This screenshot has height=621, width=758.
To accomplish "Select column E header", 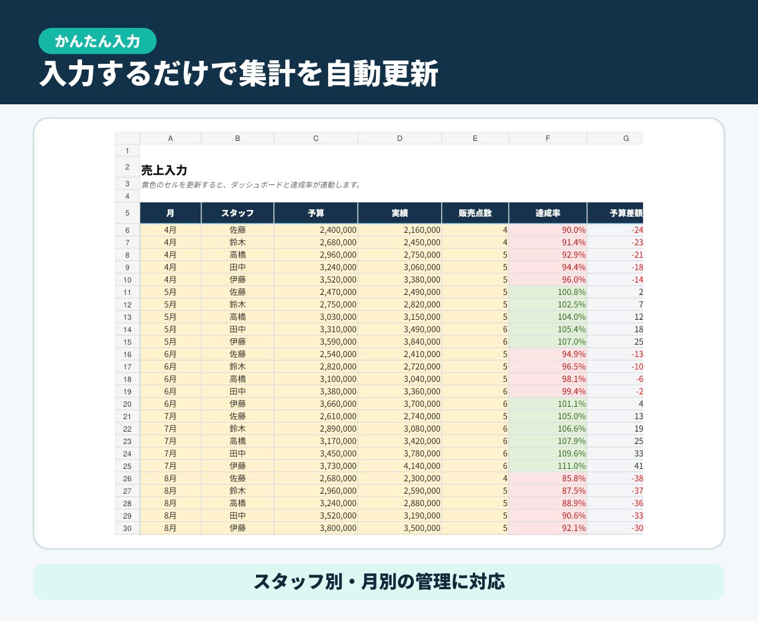I will 475,138.
